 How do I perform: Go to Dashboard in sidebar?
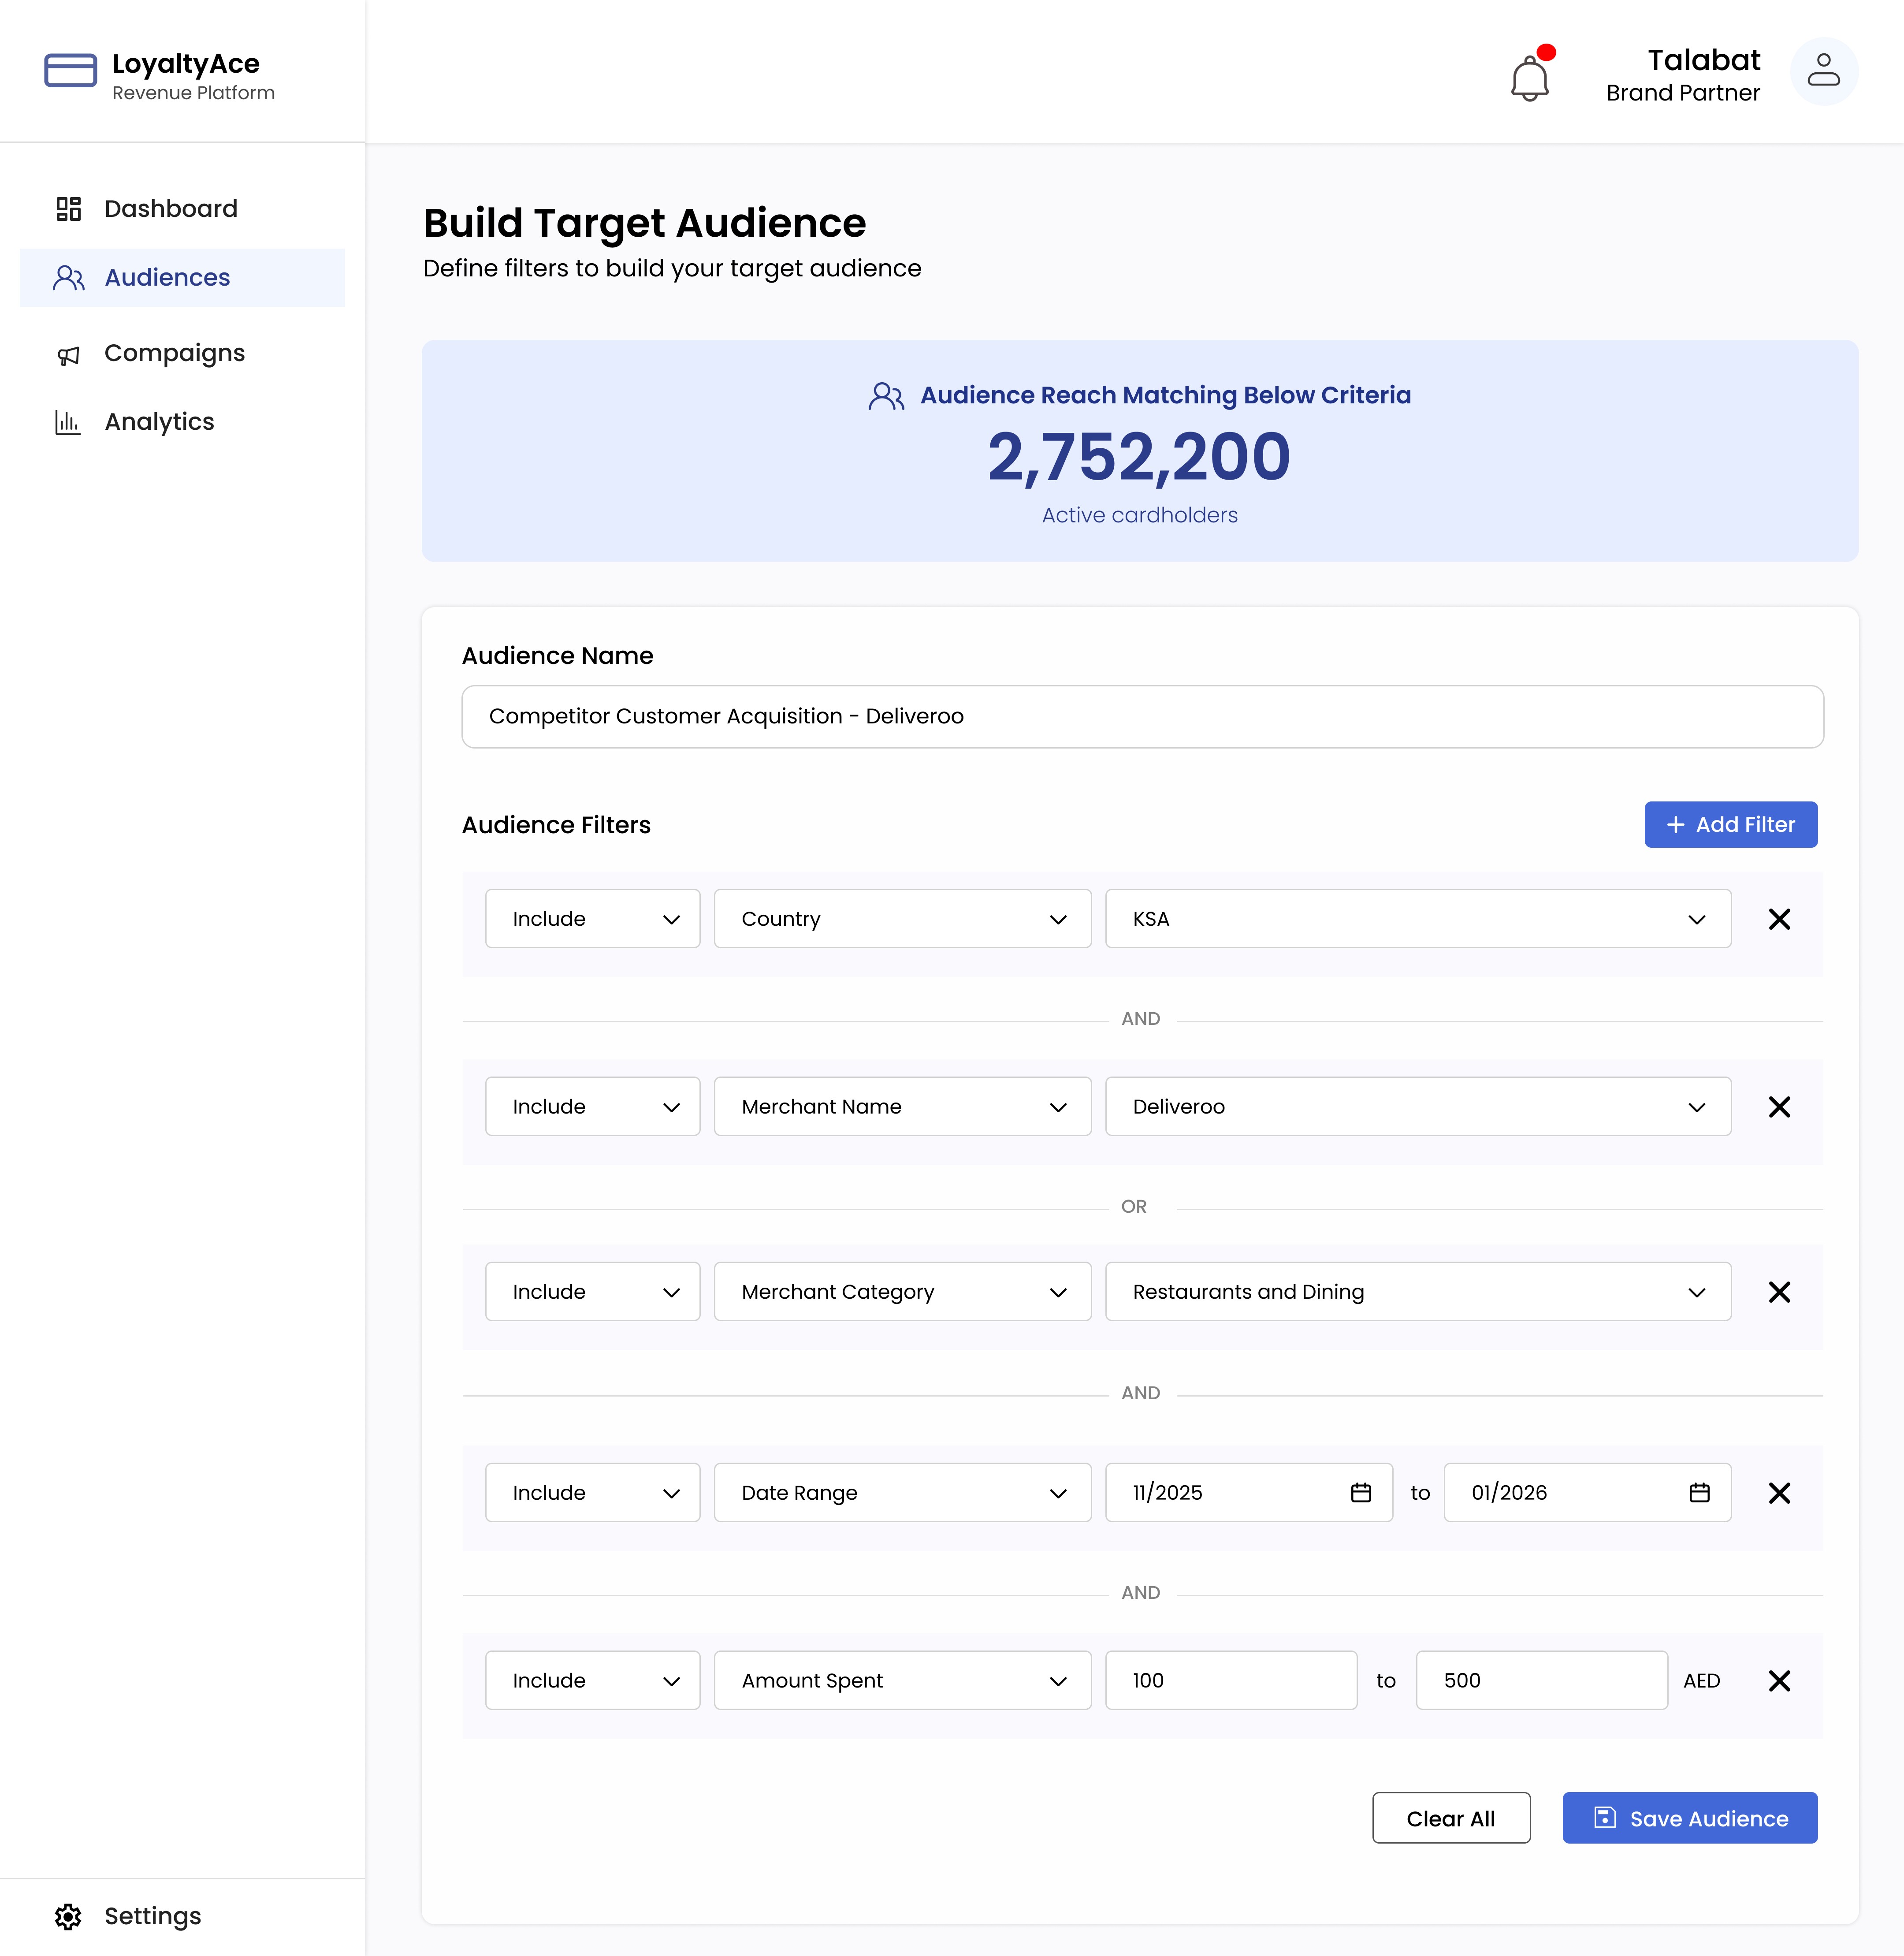coord(171,209)
